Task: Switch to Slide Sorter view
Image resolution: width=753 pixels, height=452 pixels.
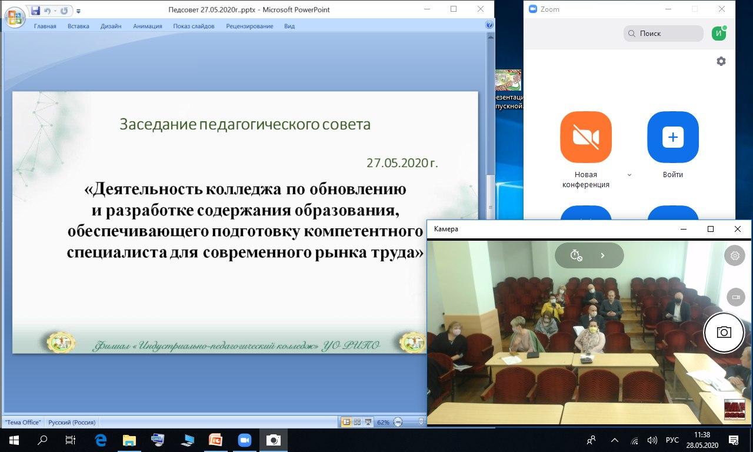Action: pos(357,422)
